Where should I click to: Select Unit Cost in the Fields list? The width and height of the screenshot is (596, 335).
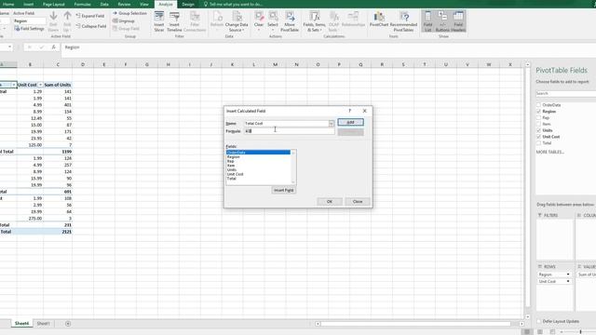tap(236, 174)
